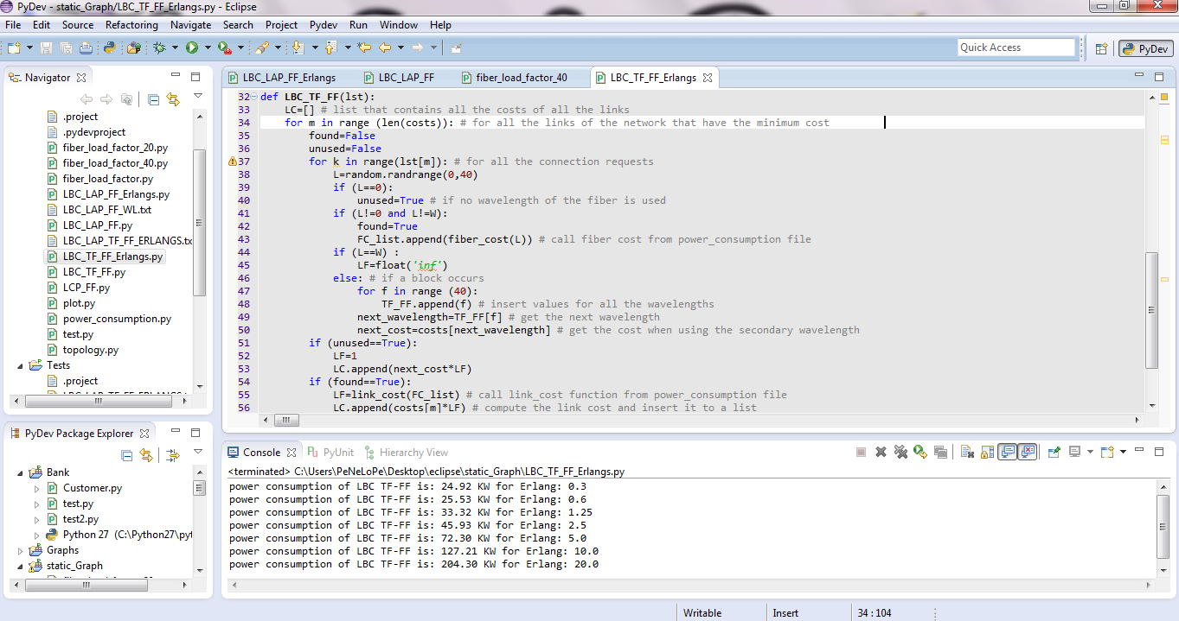Image resolution: width=1179 pixels, height=621 pixels.
Task: Switch to the PyUnit view tab
Action: [x=330, y=452]
